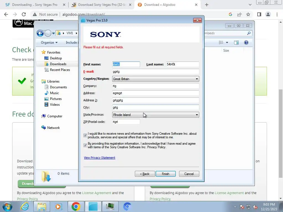
Task: Open the Chrome profile avatar
Action: click(x=268, y=14)
